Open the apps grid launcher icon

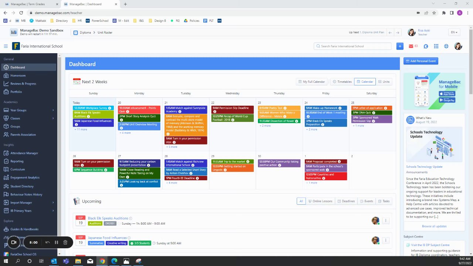436,46
